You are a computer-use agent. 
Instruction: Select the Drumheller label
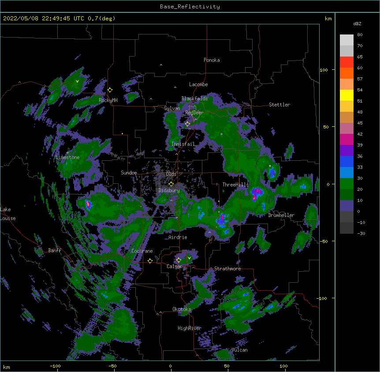(x=281, y=215)
